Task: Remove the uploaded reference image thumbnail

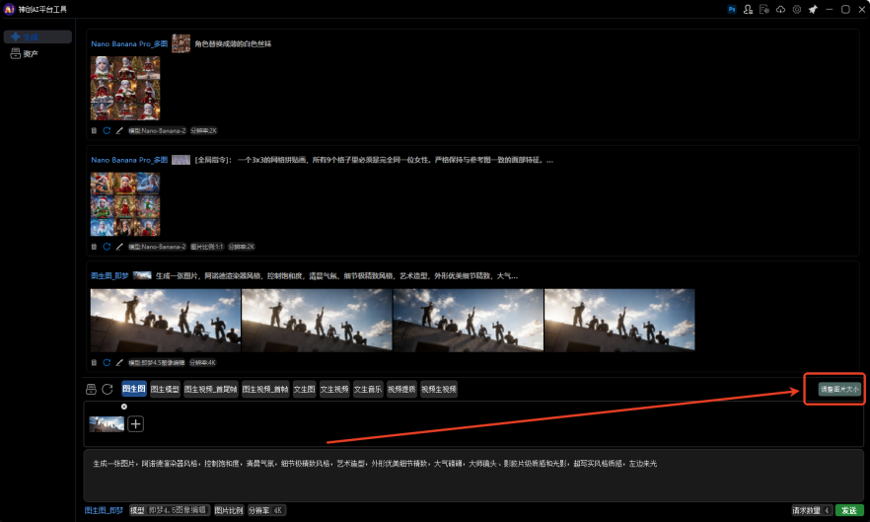Action: click(x=124, y=407)
